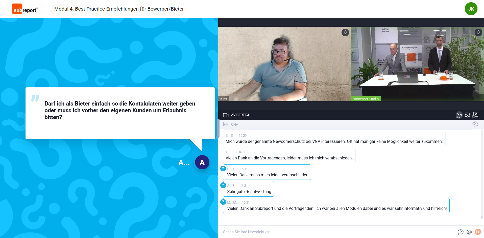Viewport: 484px width, 238px height.
Task: Collapse the CHAT panel header
Action: click(235, 124)
